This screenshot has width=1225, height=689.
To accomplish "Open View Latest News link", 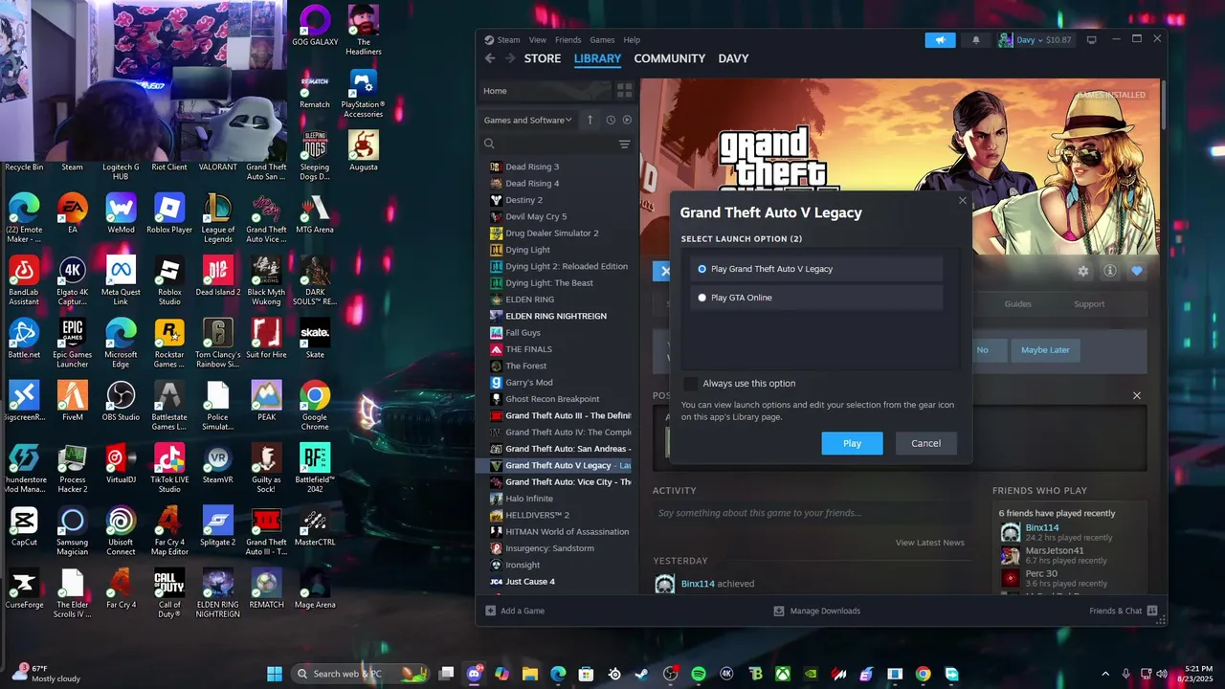I will coord(929,543).
